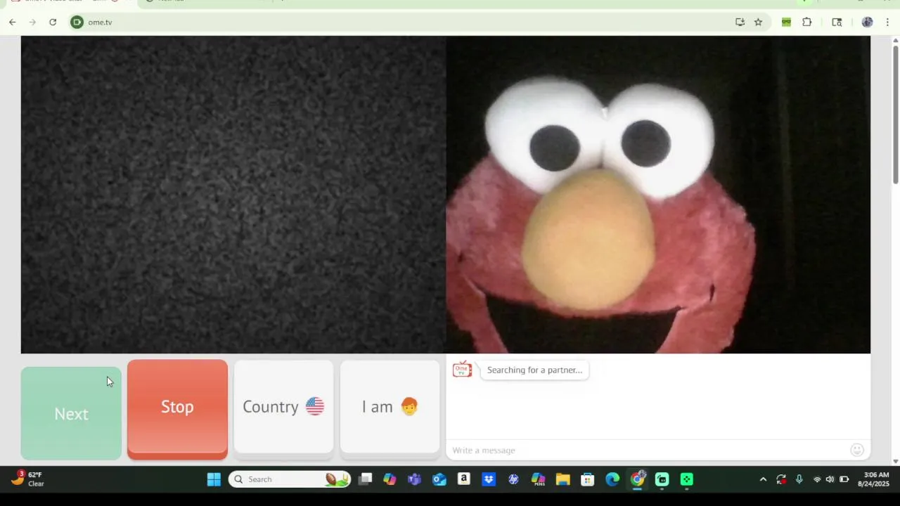This screenshot has width=900, height=506.
Task: Click 'Searching for a partner...' message
Action: click(534, 370)
